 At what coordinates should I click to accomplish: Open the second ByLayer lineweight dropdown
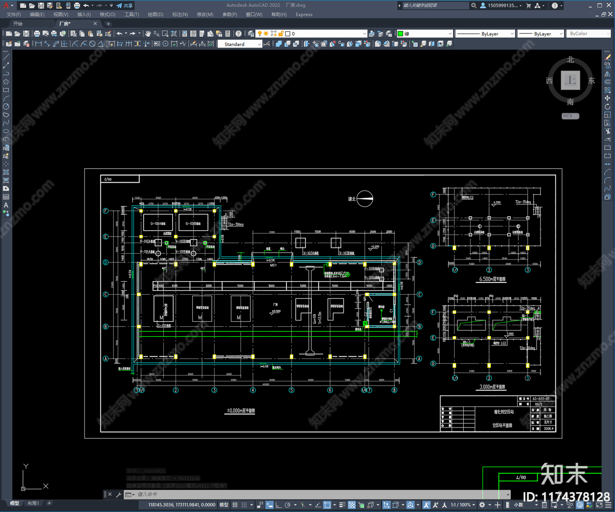540,34
